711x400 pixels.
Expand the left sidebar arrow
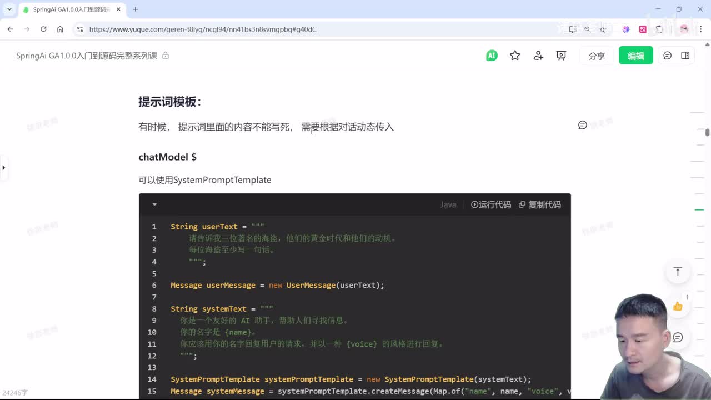pos(3,167)
